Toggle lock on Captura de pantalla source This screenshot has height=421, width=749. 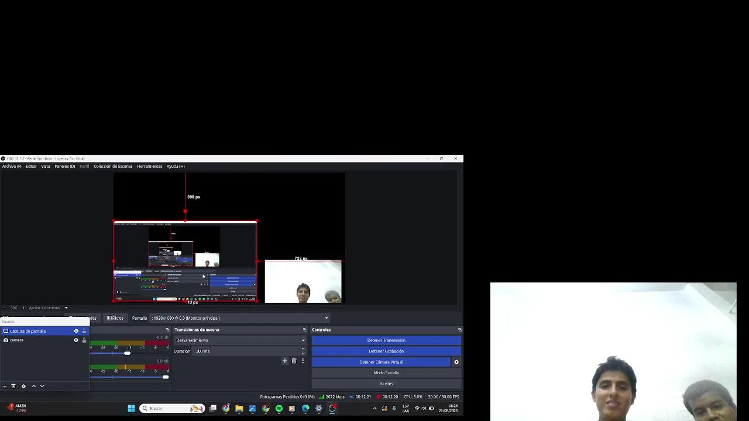(84, 331)
